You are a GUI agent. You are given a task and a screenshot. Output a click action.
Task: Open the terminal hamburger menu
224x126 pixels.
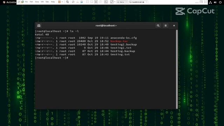pyautogui.click(x=166, y=26)
